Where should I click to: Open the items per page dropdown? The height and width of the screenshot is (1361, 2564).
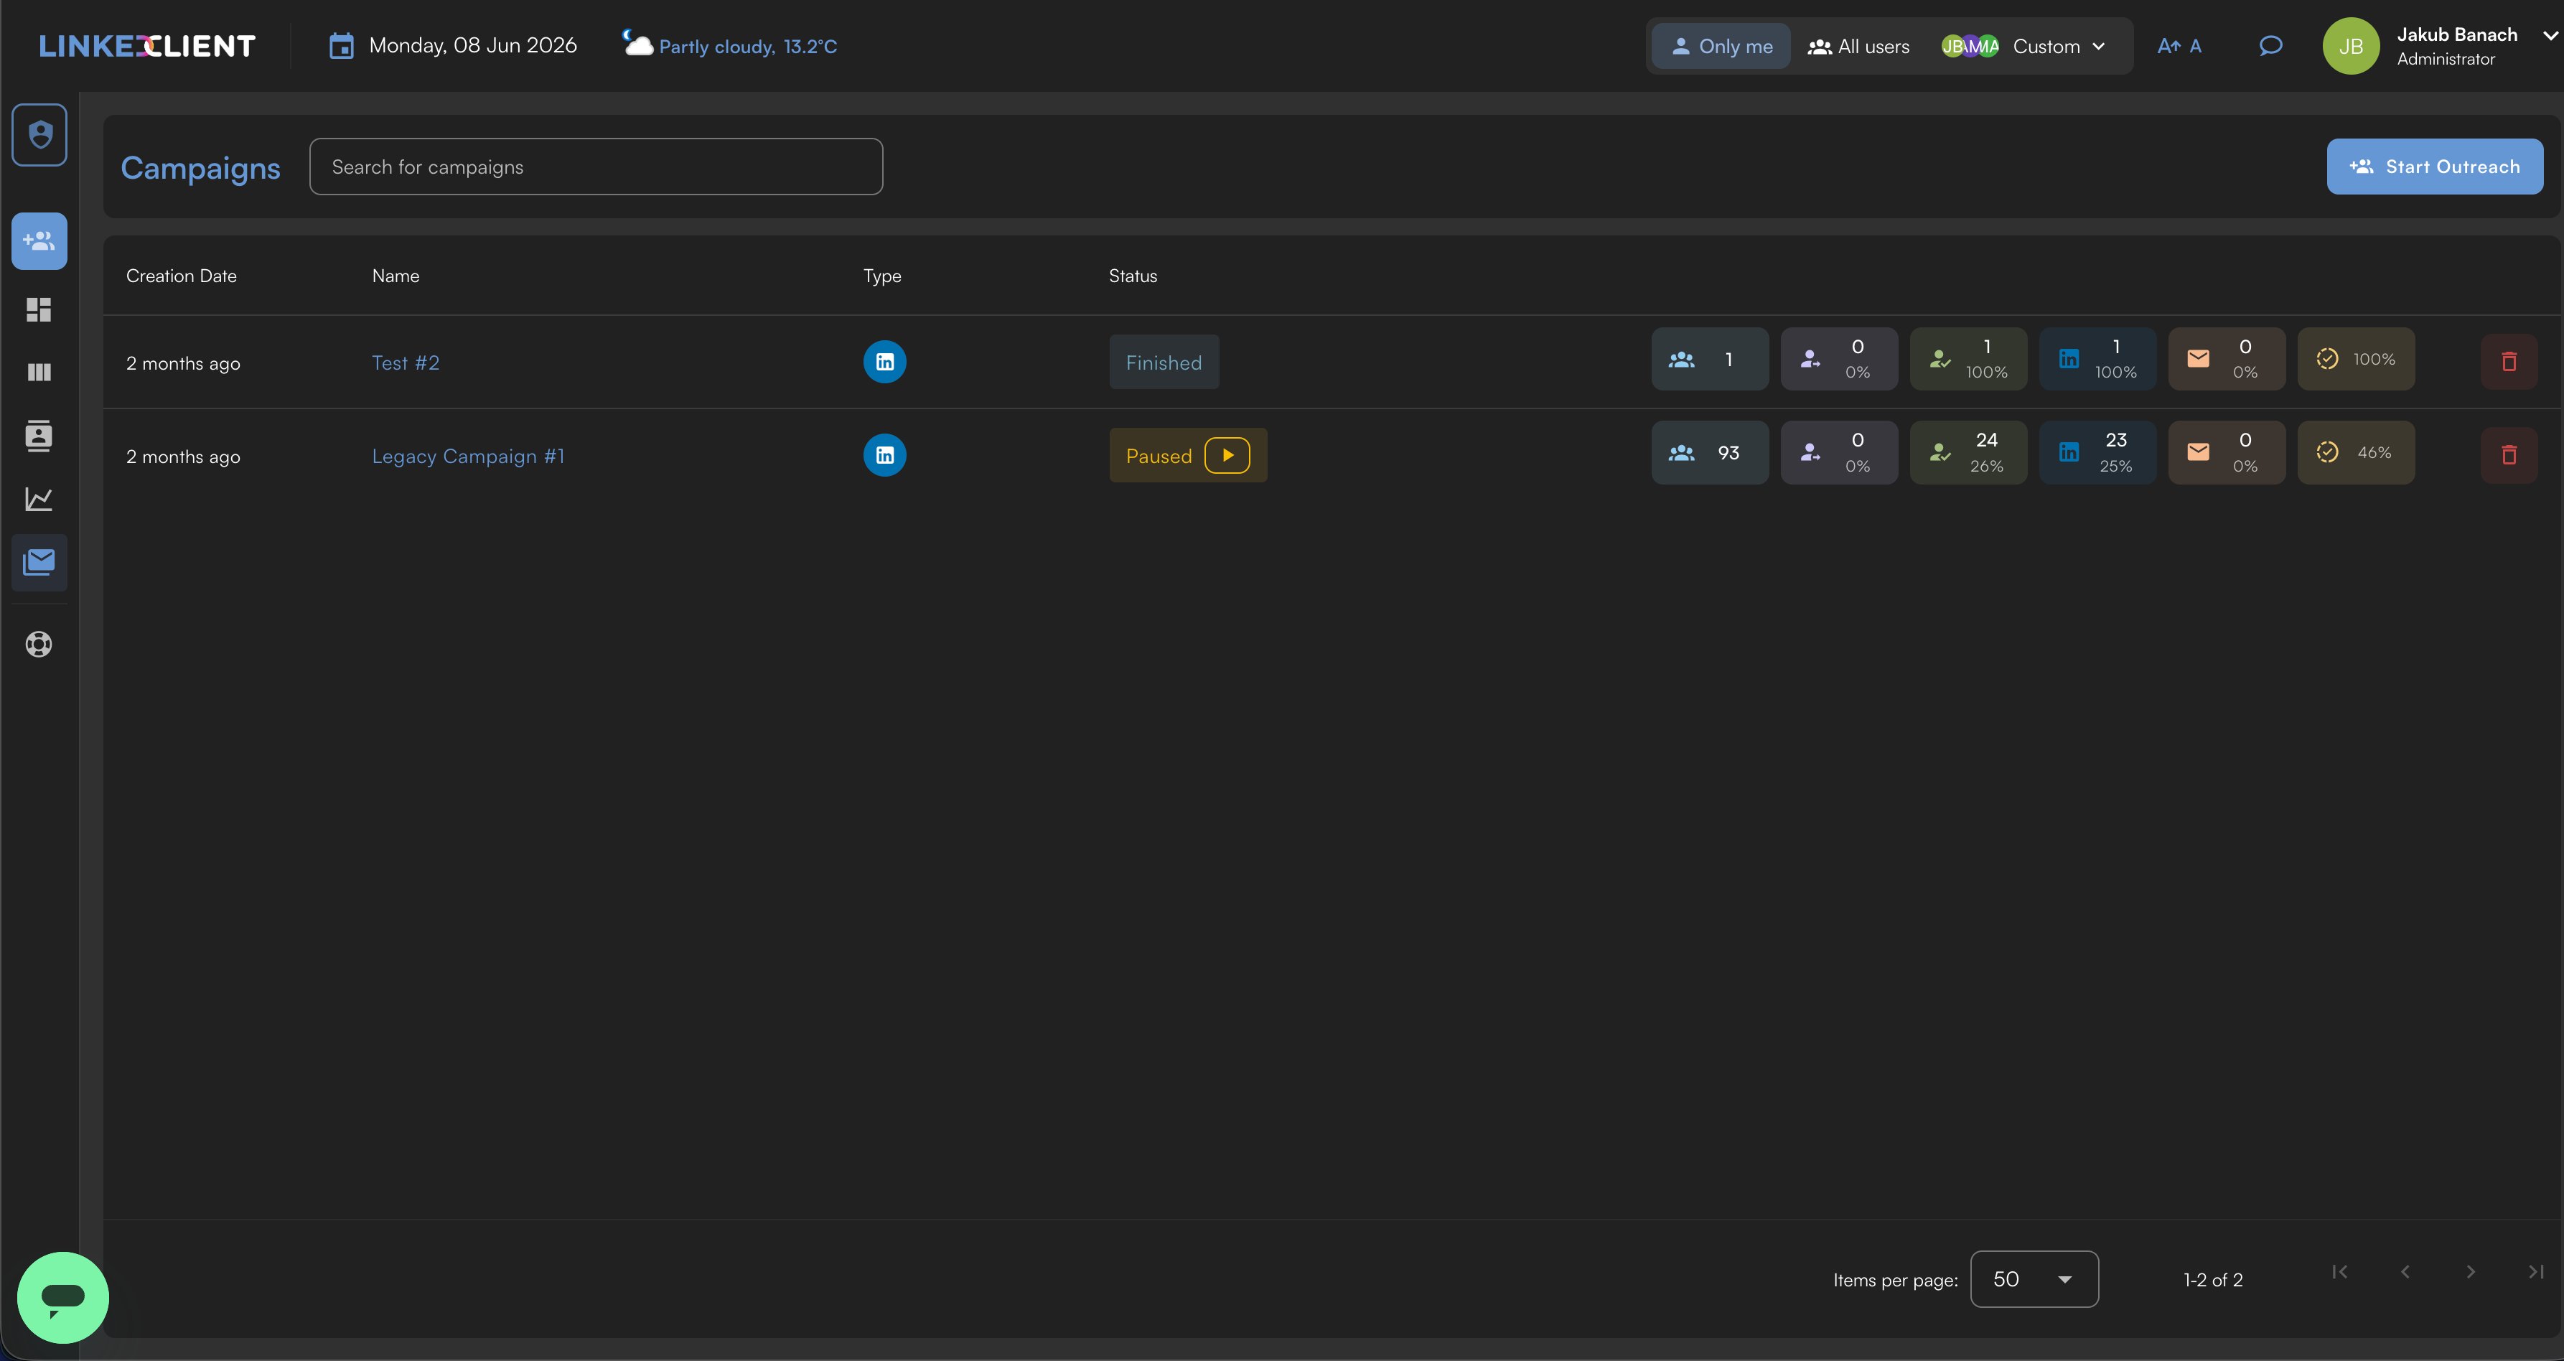coord(2034,1279)
